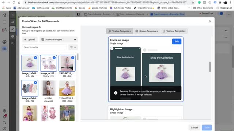Screen dimensions: 234x131
Task: Select the Highlight an Image template
Action: [x=146, y=112]
